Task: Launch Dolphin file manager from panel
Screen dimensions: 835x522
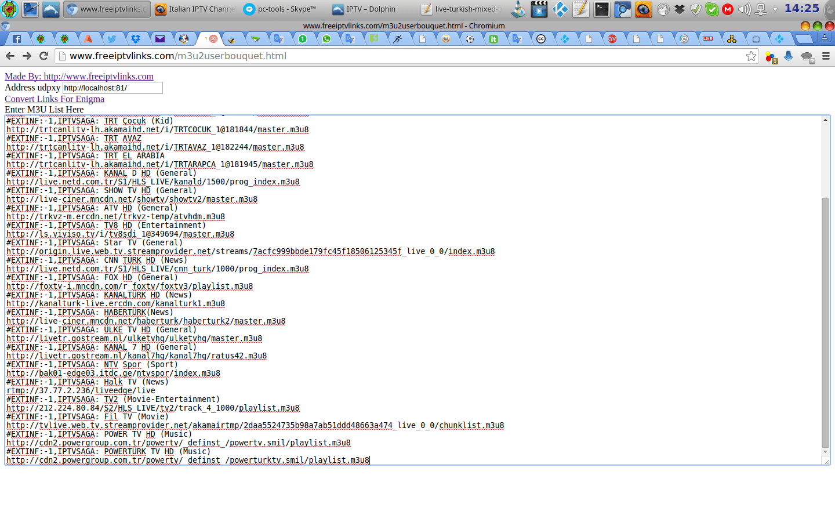Action: point(50,9)
